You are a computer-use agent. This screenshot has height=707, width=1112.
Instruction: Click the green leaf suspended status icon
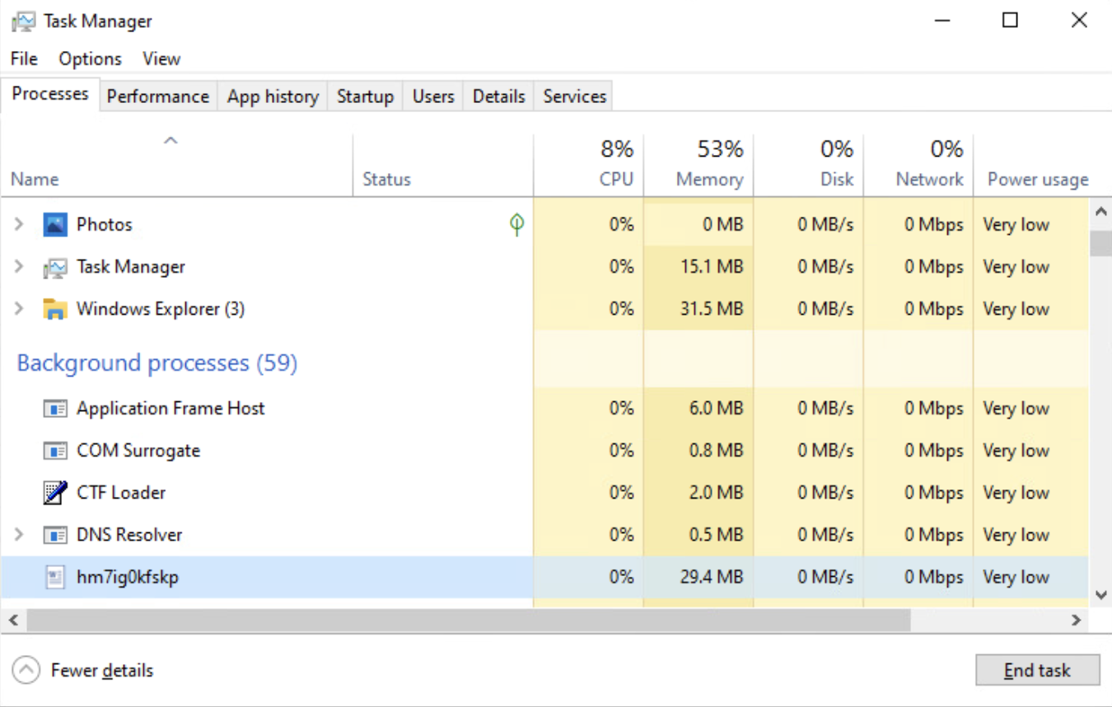[517, 224]
